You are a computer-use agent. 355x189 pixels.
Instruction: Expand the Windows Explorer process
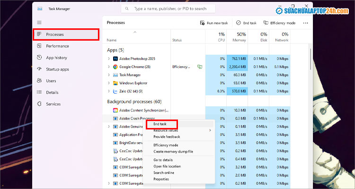click(x=109, y=83)
